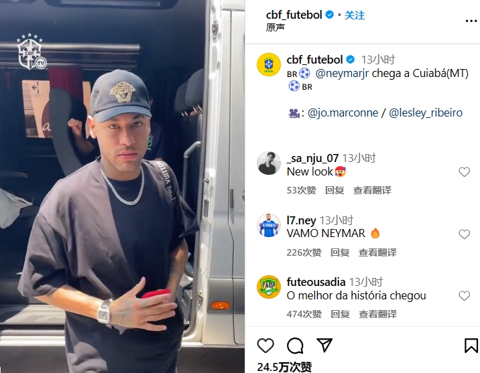The width and height of the screenshot is (480, 373).
Task: Like the "VAMO NEYMAR" comment
Action: [x=464, y=234]
